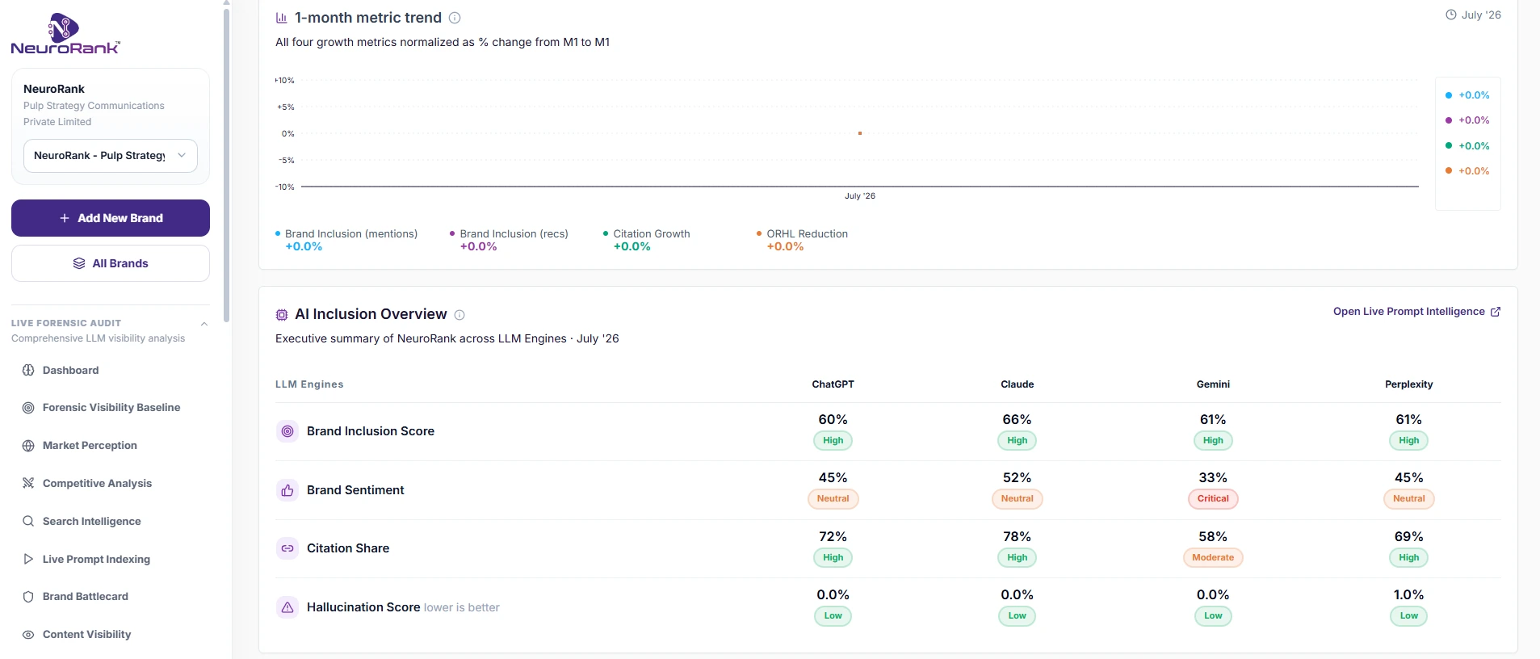Click the Citation Share link icon

287,548
